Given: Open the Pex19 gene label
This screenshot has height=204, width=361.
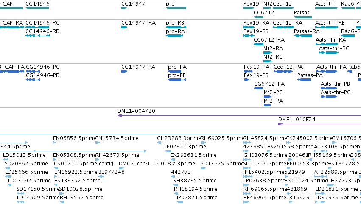Looking at the screenshot, I should [251, 4].
